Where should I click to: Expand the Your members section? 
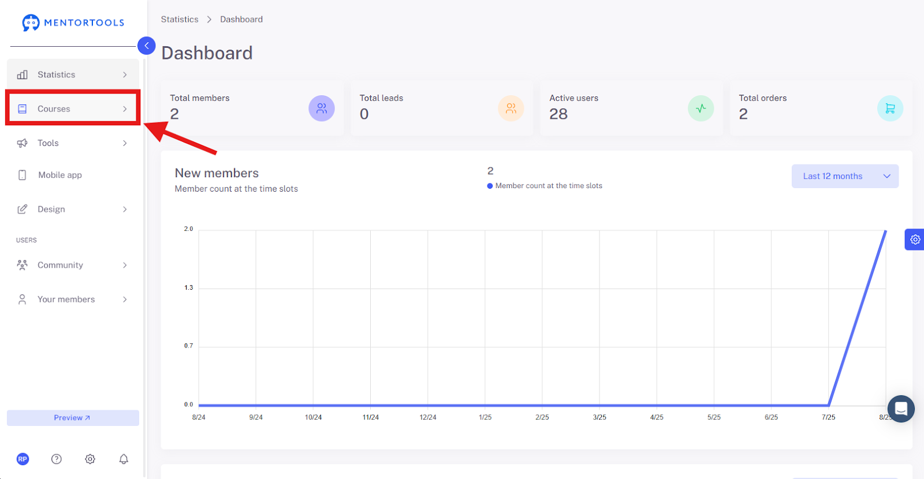pos(73,300)
